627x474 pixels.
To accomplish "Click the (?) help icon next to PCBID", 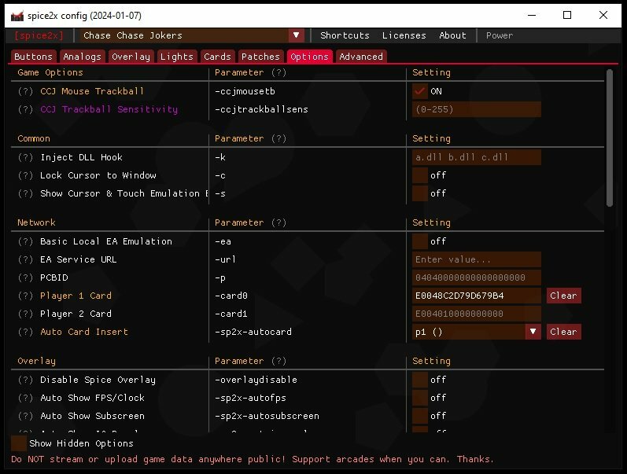I will (26, 277).
